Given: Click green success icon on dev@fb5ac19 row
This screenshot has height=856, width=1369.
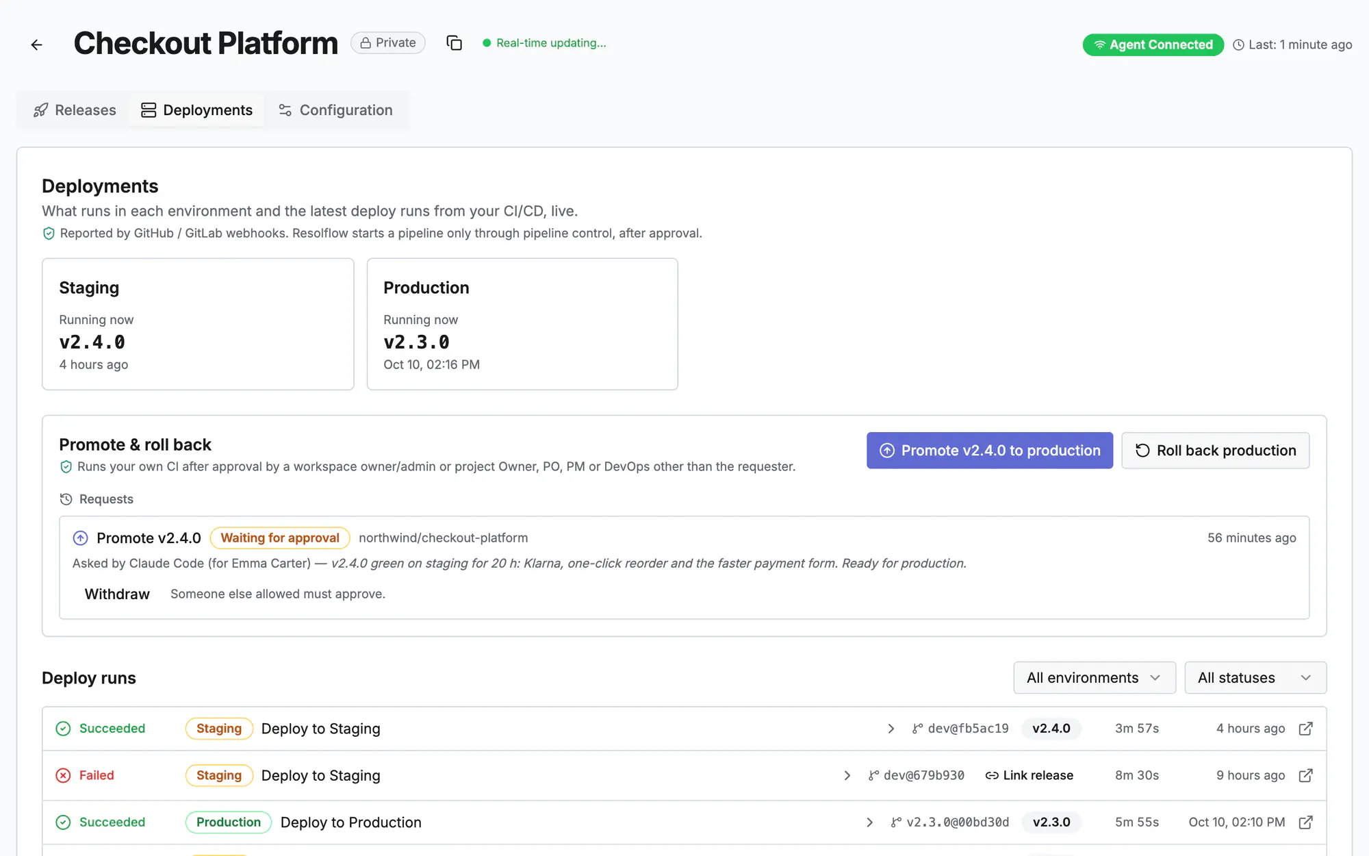Looking at the screenshot, I should [x=63, y=729].
